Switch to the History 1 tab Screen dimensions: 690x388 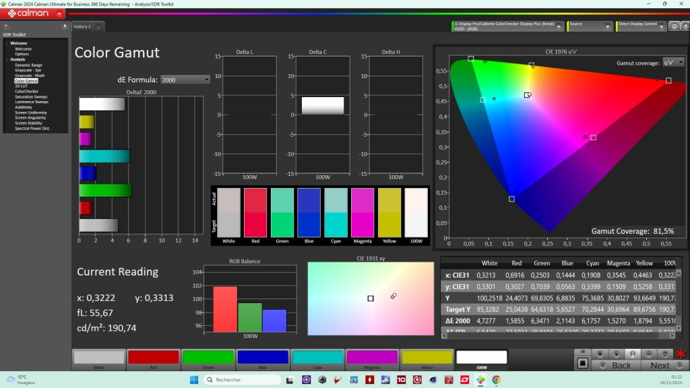(82, 27)
